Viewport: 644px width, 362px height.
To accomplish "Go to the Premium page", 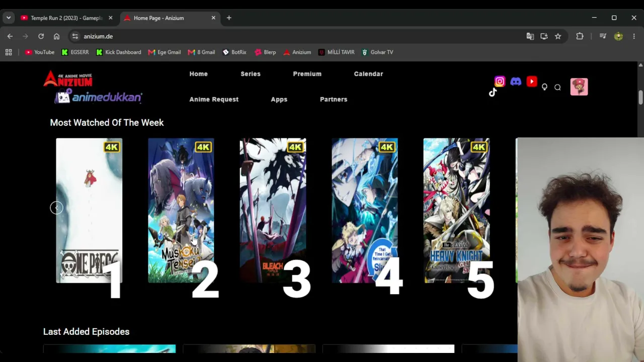I will pos(307,74).
